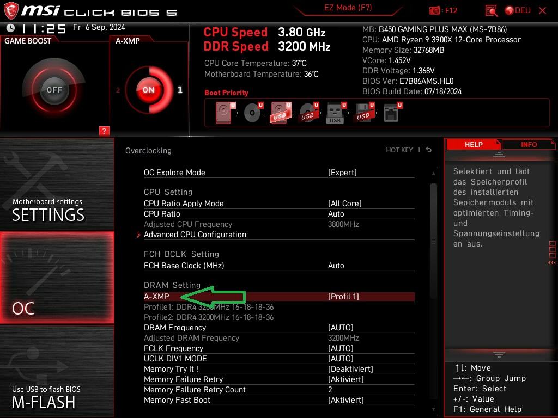The width and height of the screenshot is (558, 418).
Task: Choose A-XMP profile number 2 on dial
Action: [118, 90]
